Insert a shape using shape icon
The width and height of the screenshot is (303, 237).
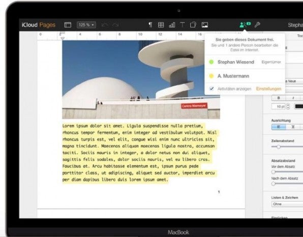point(193,25)
